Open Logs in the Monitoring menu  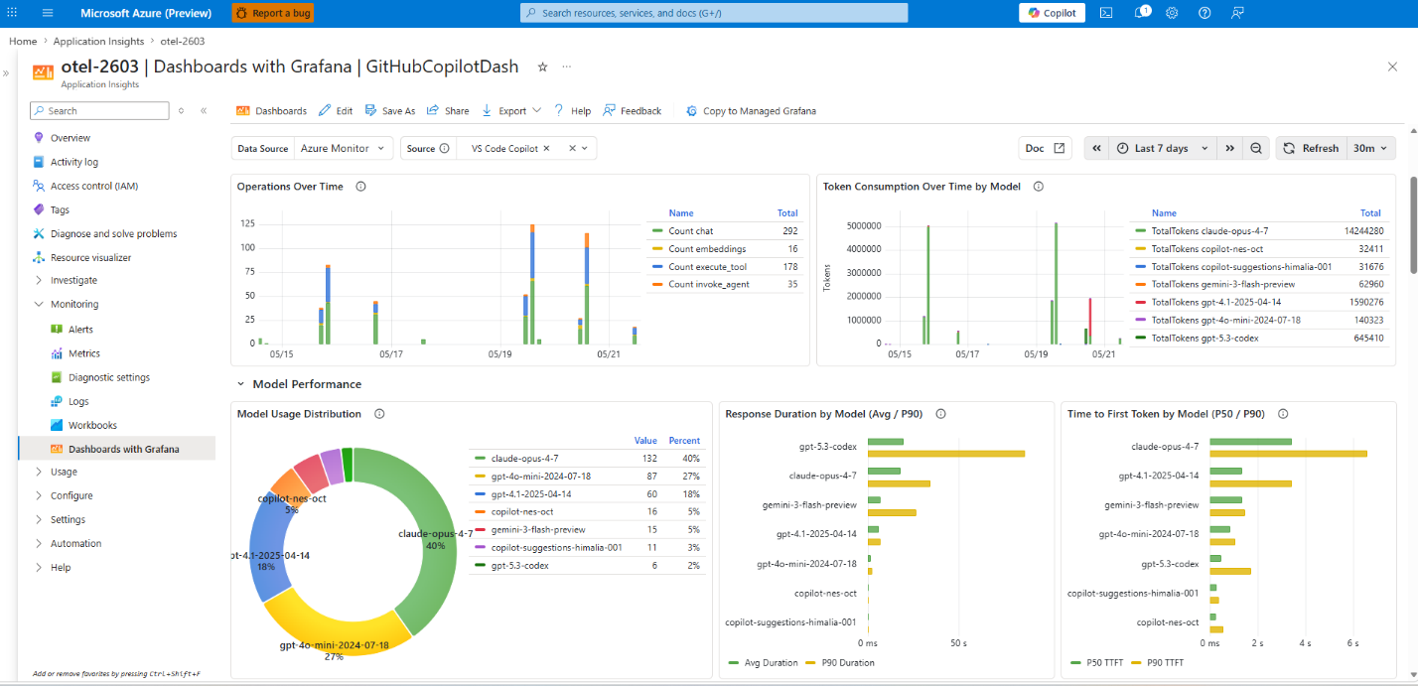coord(78,401)
